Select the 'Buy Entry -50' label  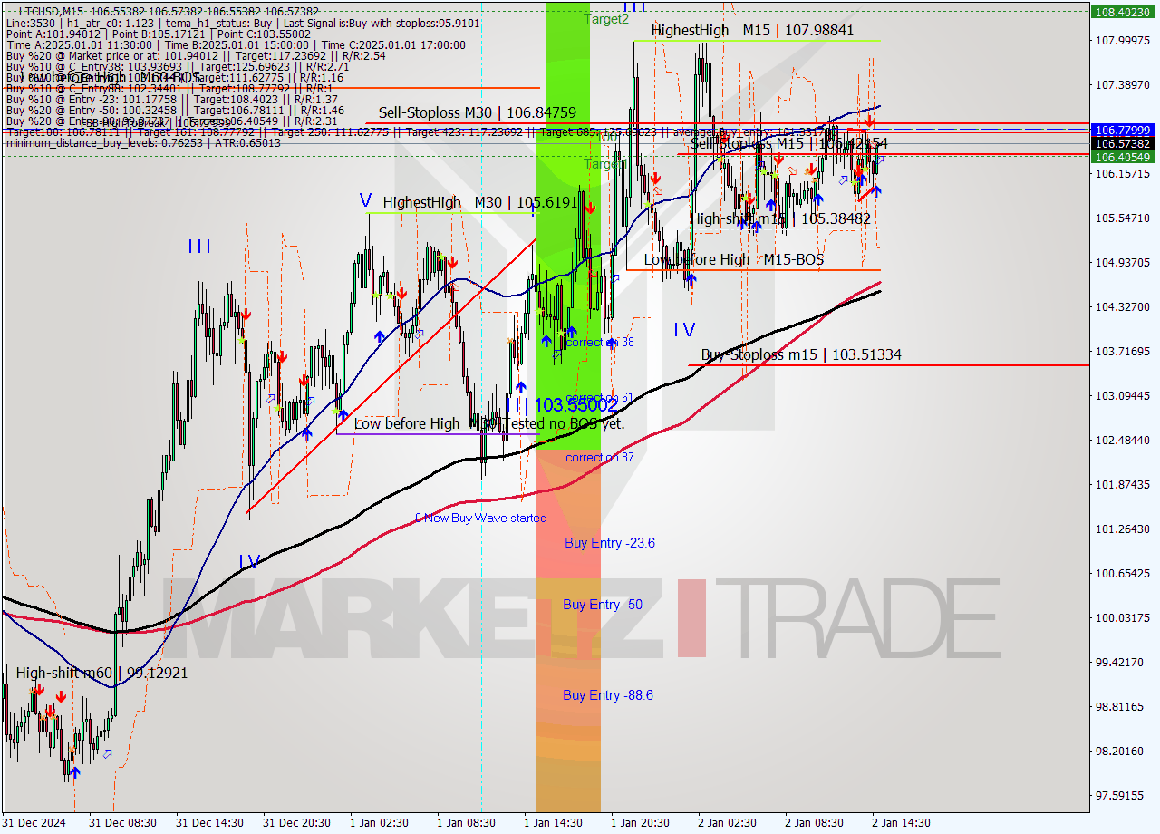603,605
